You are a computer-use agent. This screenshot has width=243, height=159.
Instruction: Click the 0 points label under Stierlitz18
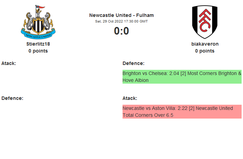click(x=38, y=51)
